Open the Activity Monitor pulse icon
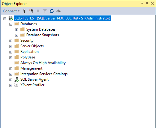 [58, 11]
